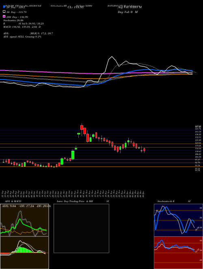The width and height of the screenshot is (203, 269).
Task: Click the white 50 Day legend swatch
Action: [4, 12]
